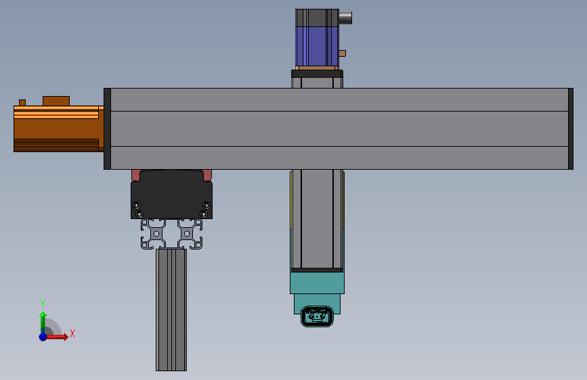Select the aluminum extrusion cross-section profile
This screenshot has height=380, width=587.
click(171, 234)
